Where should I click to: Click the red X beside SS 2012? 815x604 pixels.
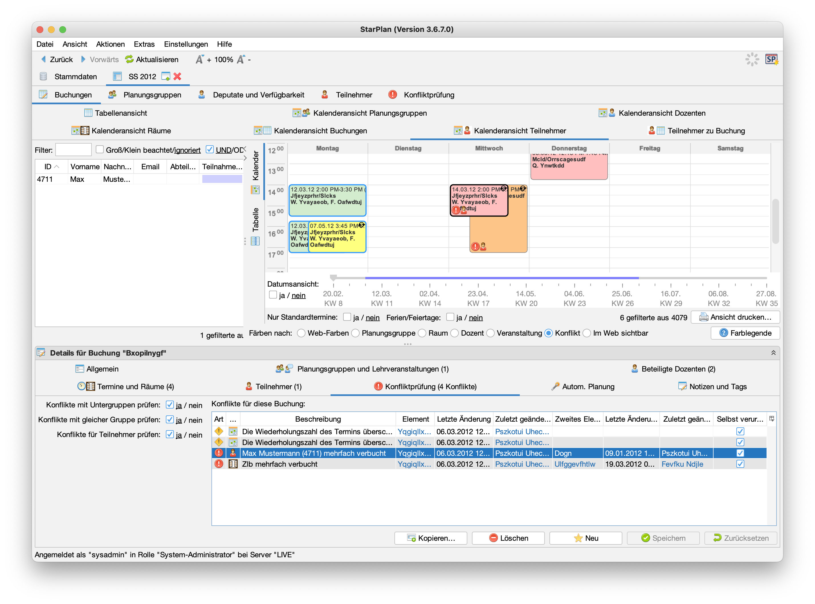click(x=177, y=76)
